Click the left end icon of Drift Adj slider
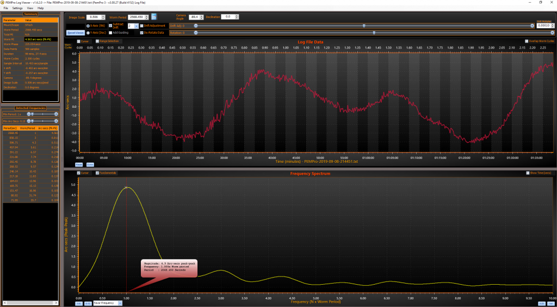Screen dimensions: 557x307 [x=196, y=26]
